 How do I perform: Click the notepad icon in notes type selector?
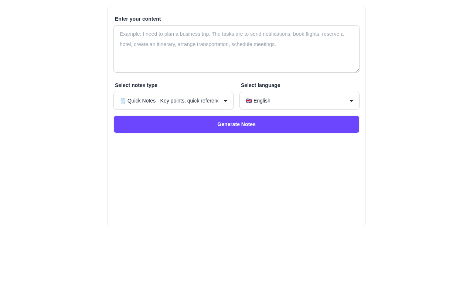pos(123,101)
